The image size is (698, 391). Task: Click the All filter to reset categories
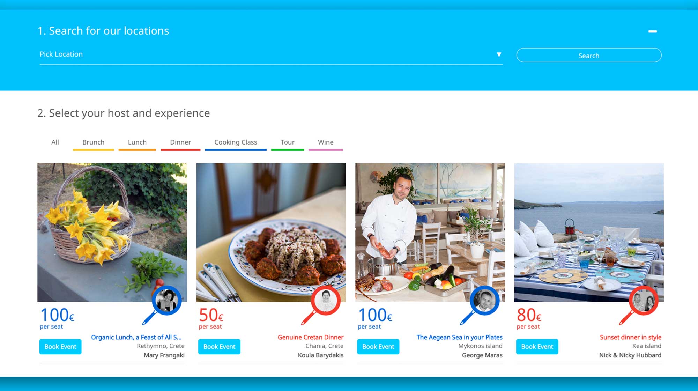(x=55, y=142)
